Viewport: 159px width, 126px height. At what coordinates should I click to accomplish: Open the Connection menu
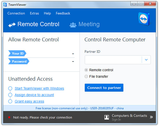tap(16, 13)
